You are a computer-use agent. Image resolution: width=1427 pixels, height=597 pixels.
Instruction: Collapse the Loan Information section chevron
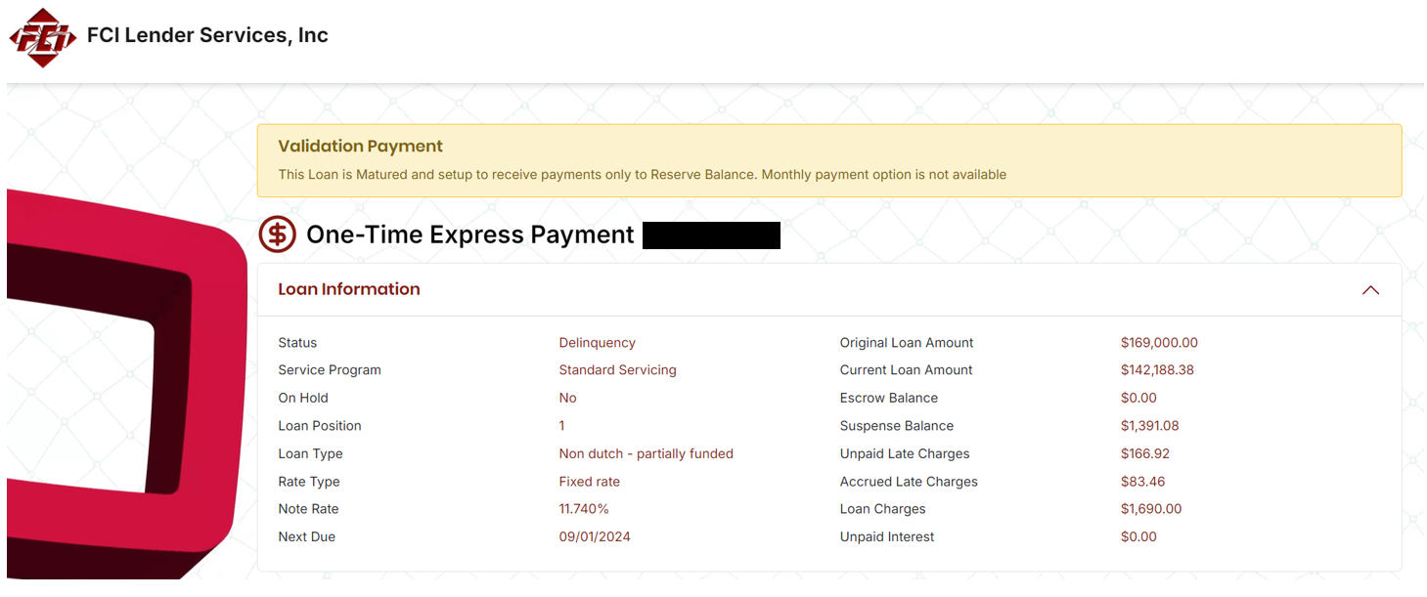point(1370,290)
